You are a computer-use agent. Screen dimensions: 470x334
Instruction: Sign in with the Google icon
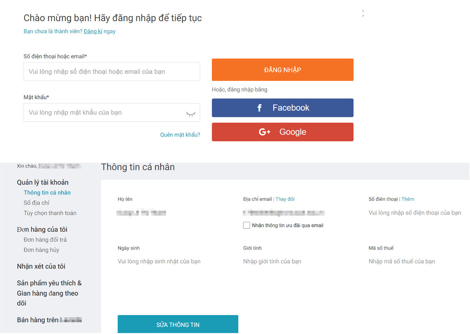[264, 132]
